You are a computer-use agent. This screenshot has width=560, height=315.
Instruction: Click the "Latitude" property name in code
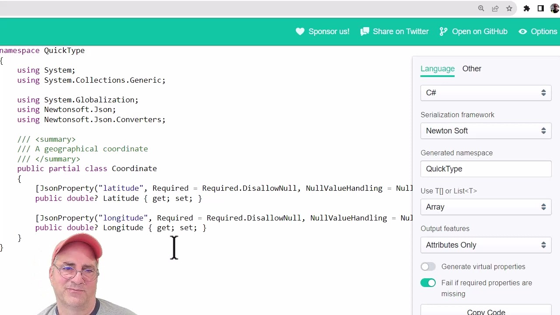tap(121, 198)
